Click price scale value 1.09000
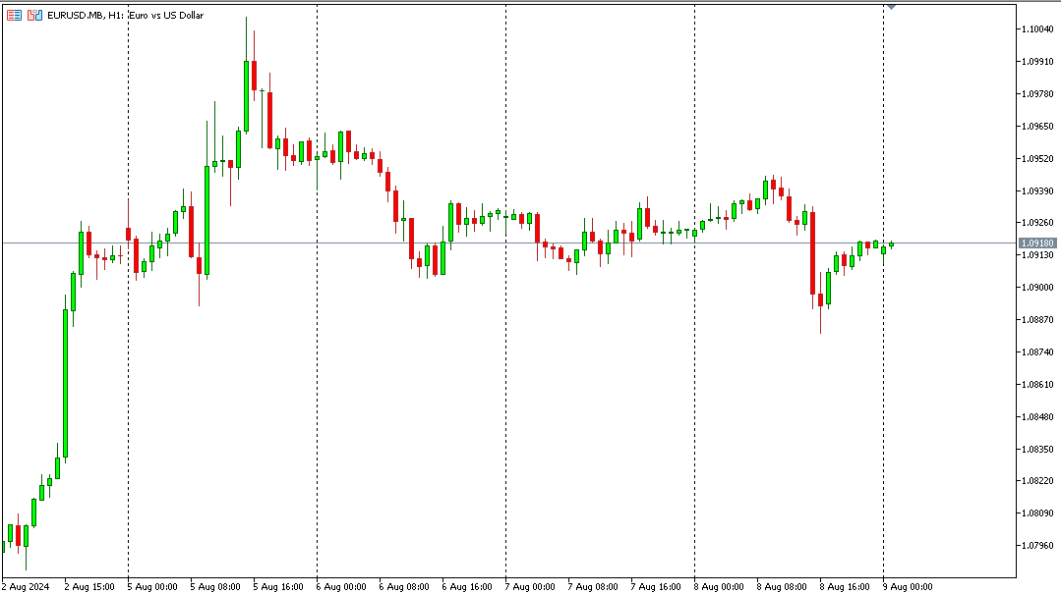This screenshot has width=1061, height=594. coord(1037,288)
